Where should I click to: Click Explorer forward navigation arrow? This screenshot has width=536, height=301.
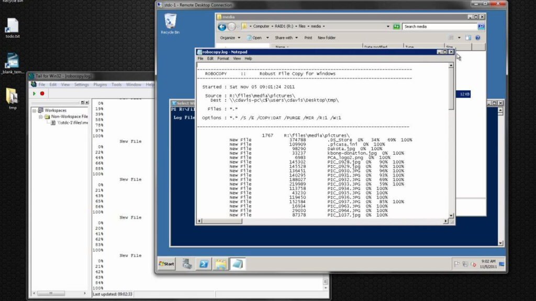click(x=231, y=27)
